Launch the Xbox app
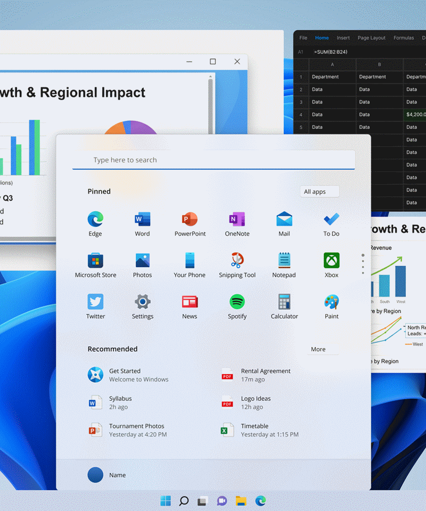Screen dimensions: 426x511 coord(331,265)
